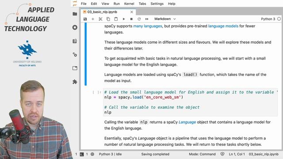Click the spacy.load code line
This screenshot has height=159, width=283.
click(144, 97)
